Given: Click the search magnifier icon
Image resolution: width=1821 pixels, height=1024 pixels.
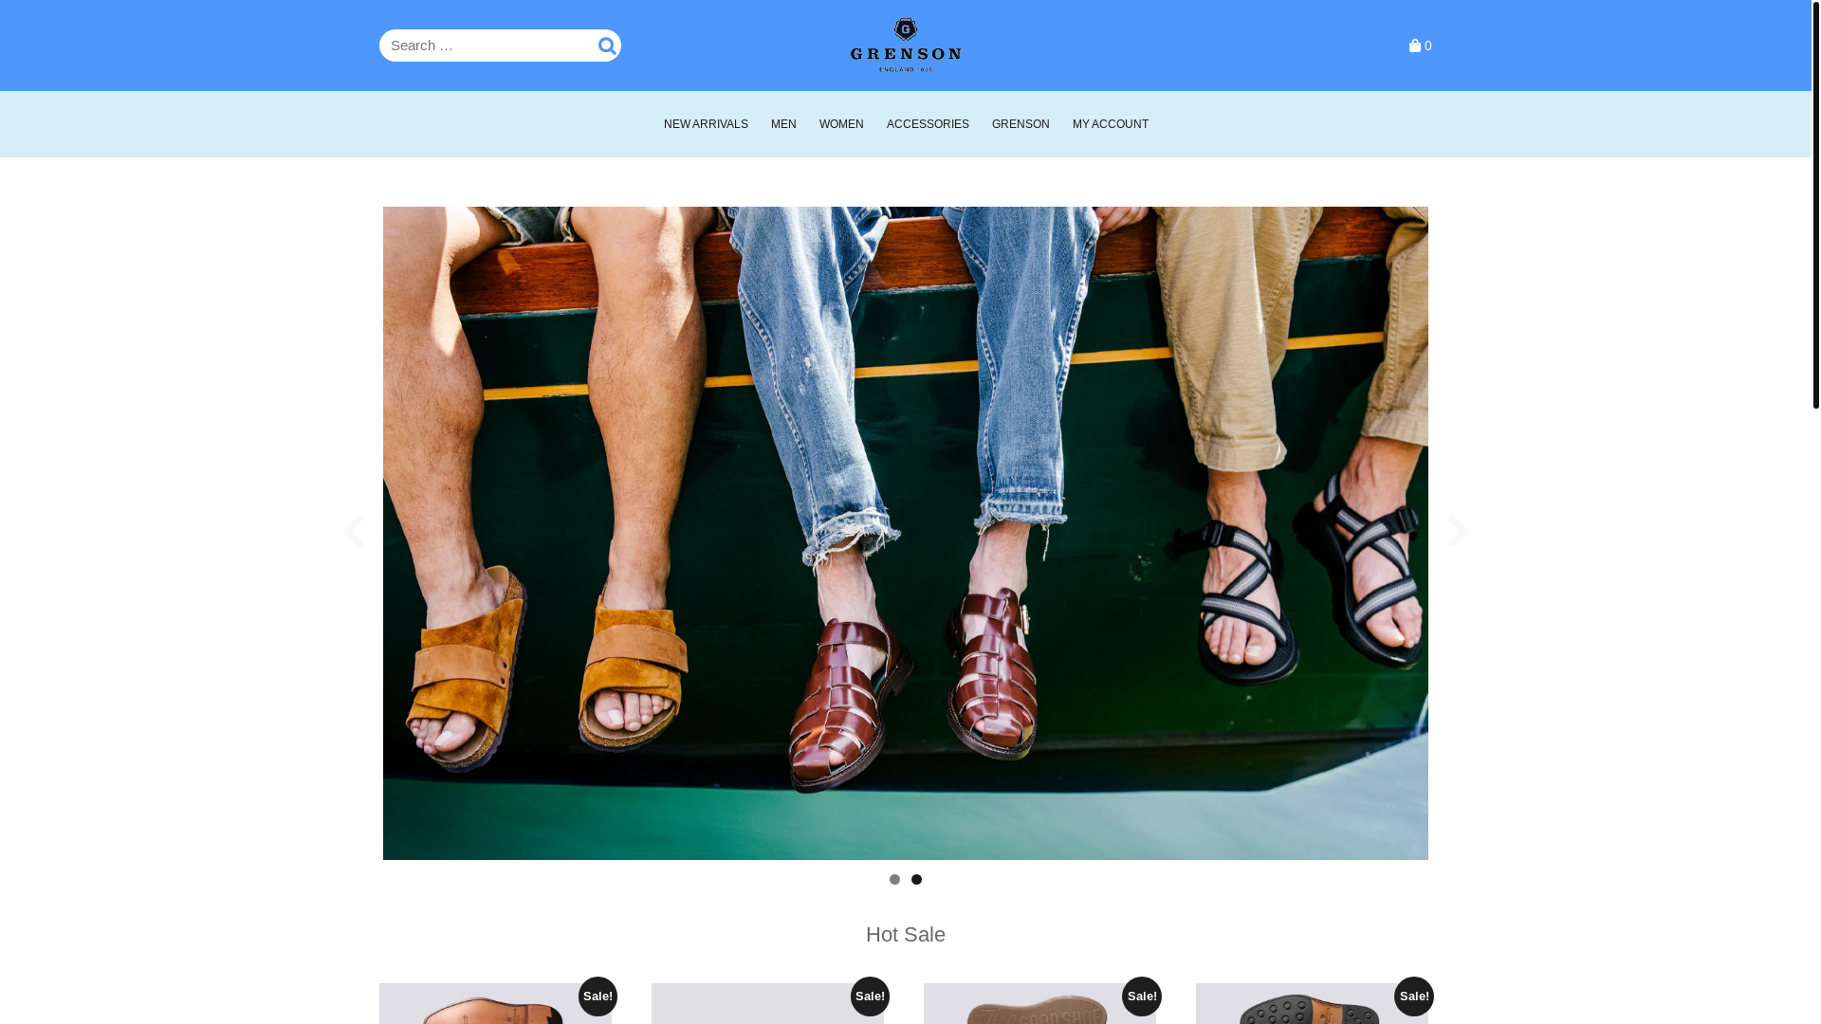Looking at the screenshot, I should 607,46.
